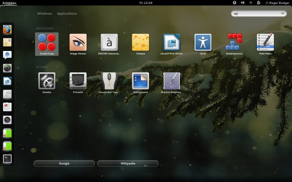
Task: Launch the Swell Foop game
Action: pos(47,44)
